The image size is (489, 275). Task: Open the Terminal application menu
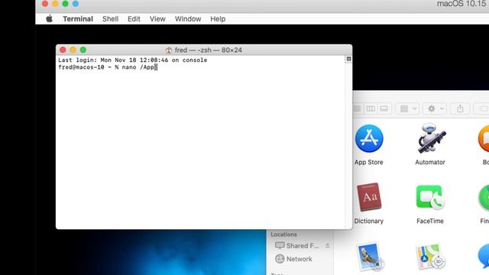78,19
